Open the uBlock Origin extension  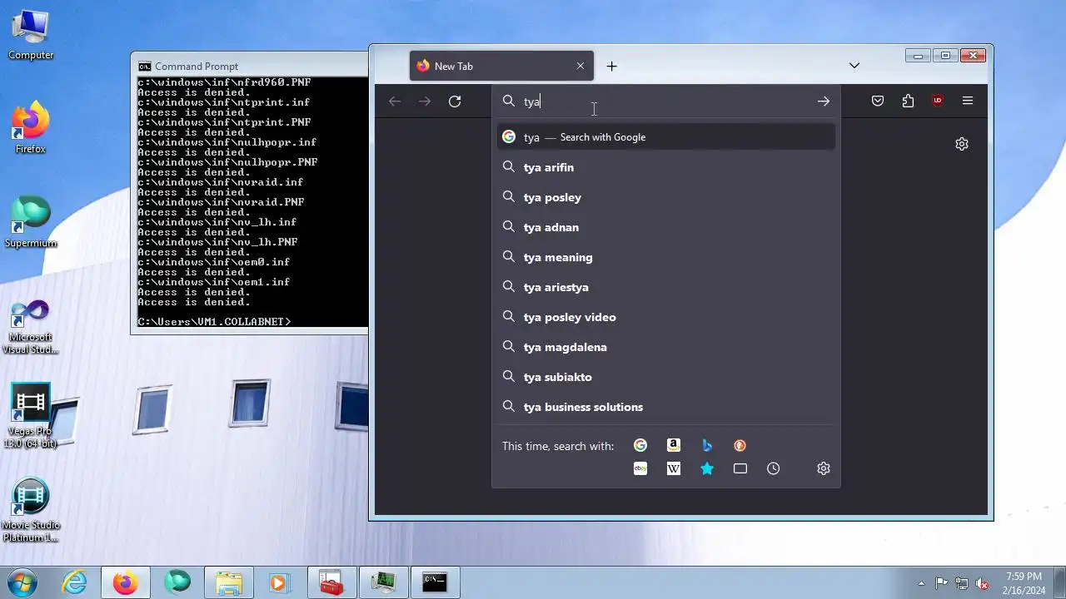[x=938, y=101]
